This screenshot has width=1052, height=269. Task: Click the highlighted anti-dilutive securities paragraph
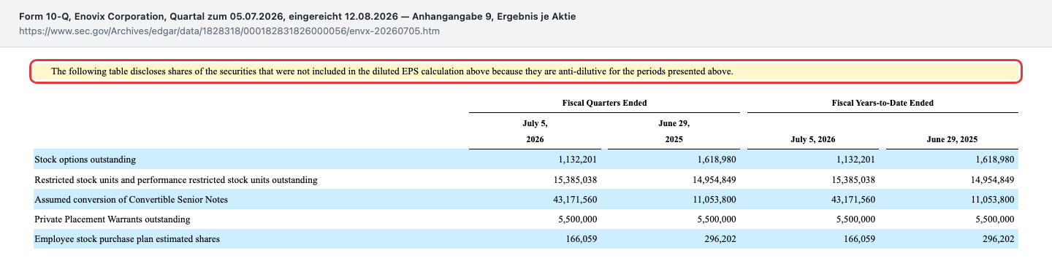(x=525, y=71)
